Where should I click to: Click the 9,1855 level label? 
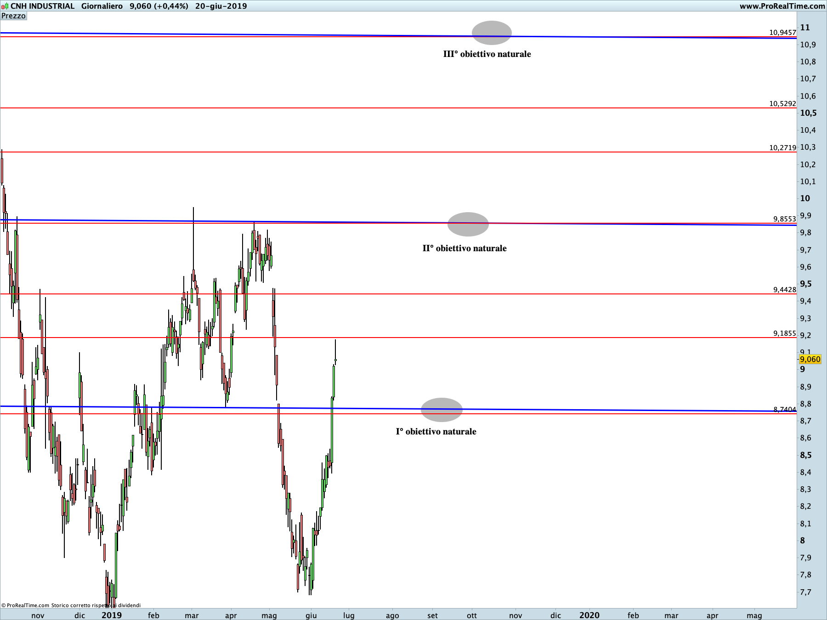(x=784, y=333)
